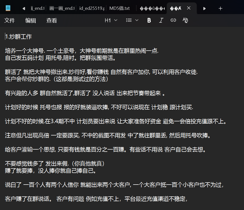Switch to the id_ed25519 tab
Screen dimensions: 244x210
click(92, 8)
